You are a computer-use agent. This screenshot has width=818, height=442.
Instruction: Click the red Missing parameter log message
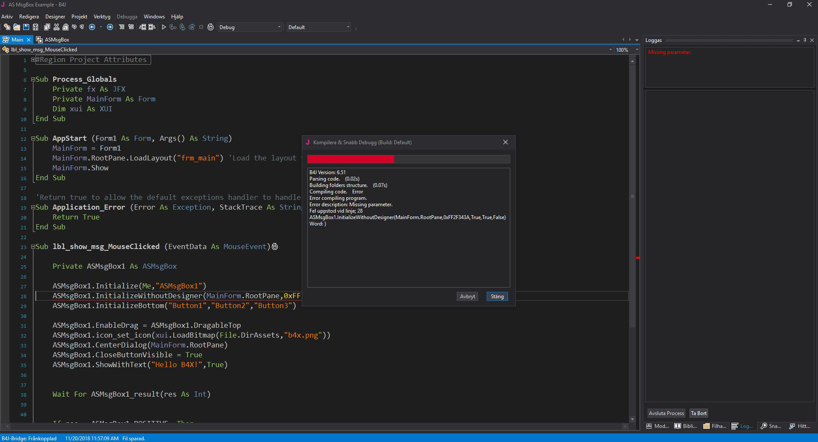pyautogui.click(x=669, y=52)
